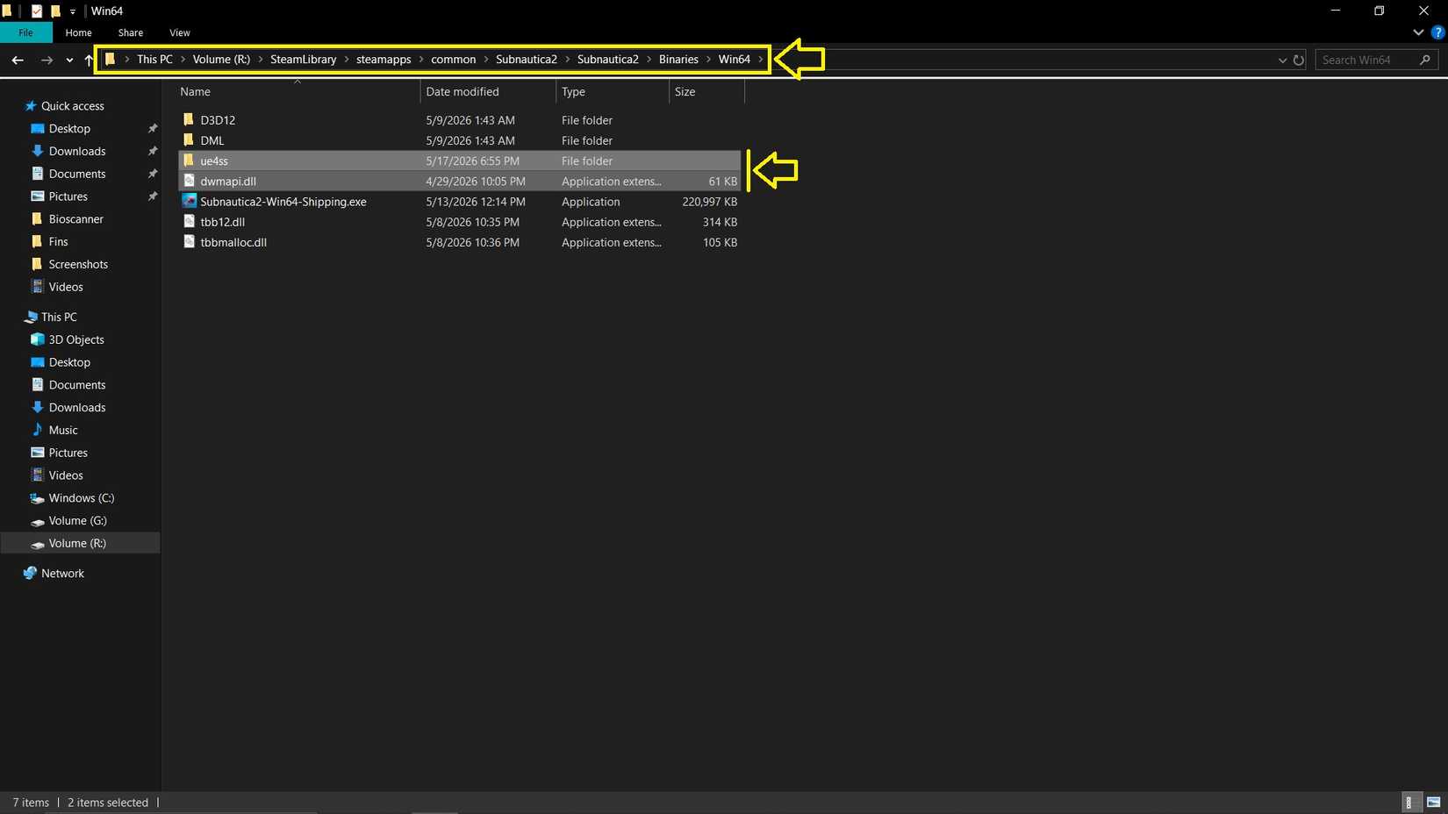Open the address bar history dropdown

[x=1282, y=60]
